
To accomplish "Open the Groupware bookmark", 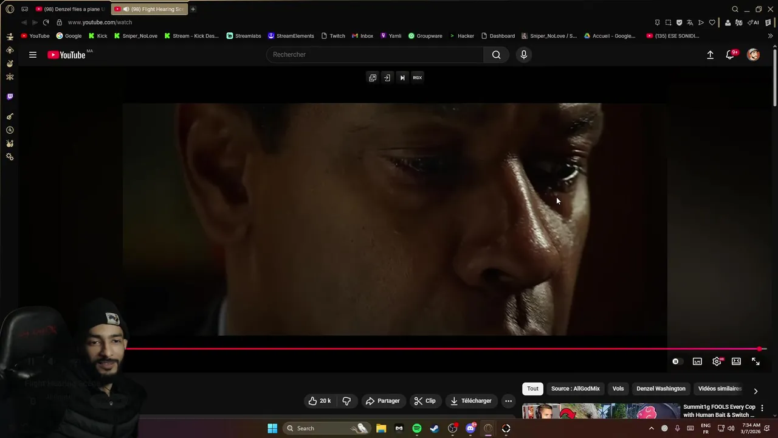I will pos(425,36).
